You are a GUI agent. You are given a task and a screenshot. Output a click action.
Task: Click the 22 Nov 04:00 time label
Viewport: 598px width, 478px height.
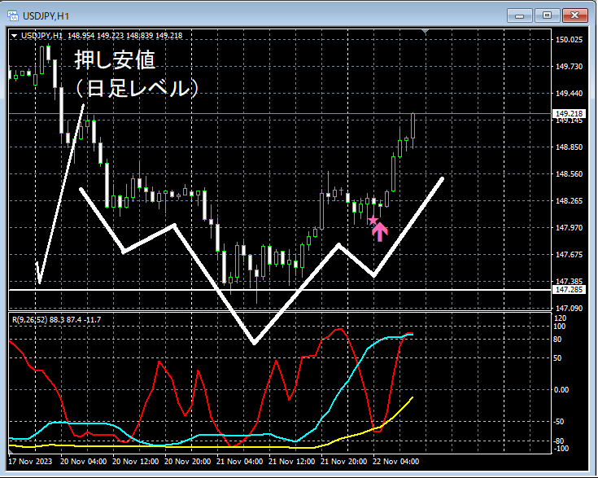[x=395, y=461]
